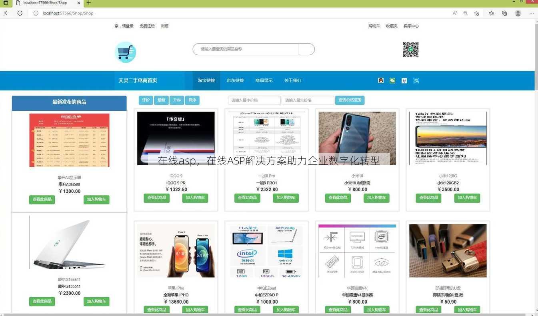Open the browser profile avatar
Screen dimensions: 538x316
pyautogui.click(x=518, y=13)
